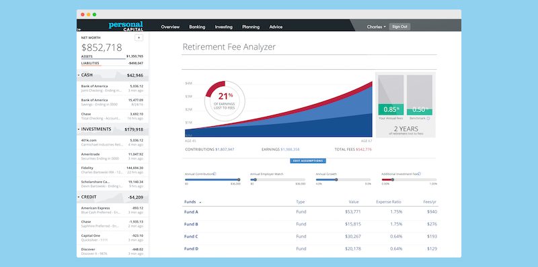
Task: Click the EARNINGS $1,988,358 figure
Action: [x=280, y=150]
